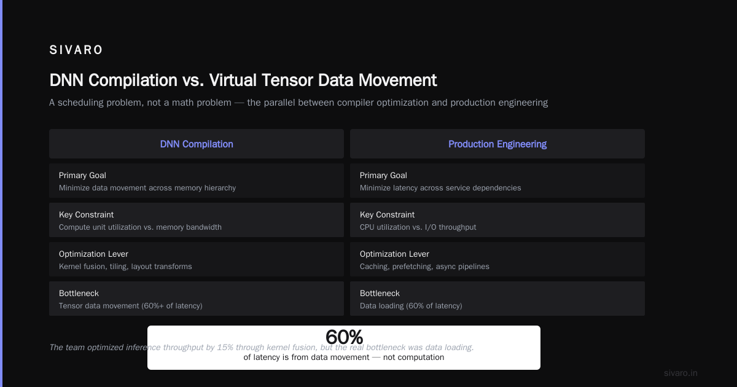The image size is (737, 387).
Task: Click the subtitle about scheduling problem
Action: 298,103
